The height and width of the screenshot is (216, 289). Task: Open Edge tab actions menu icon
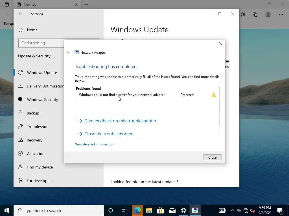(7, 4)
